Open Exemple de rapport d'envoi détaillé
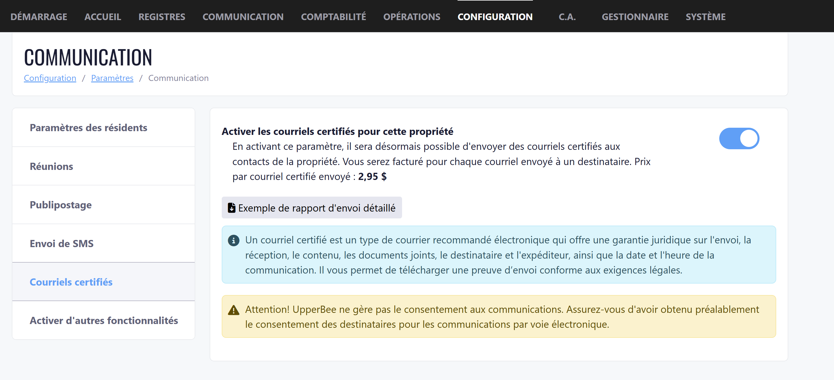 coord(311,208)
